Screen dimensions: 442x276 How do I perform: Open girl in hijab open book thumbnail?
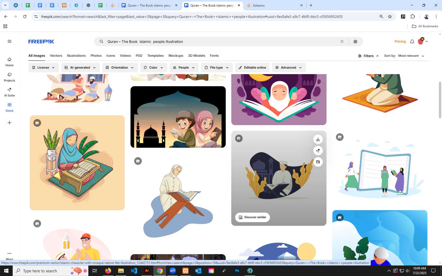279,99
